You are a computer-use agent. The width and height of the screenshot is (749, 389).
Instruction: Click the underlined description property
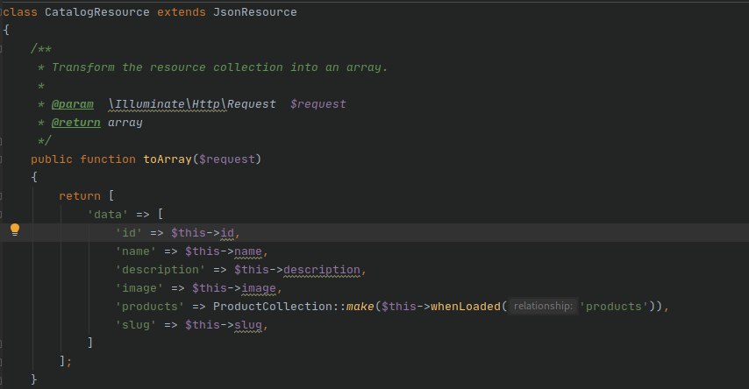322,270
